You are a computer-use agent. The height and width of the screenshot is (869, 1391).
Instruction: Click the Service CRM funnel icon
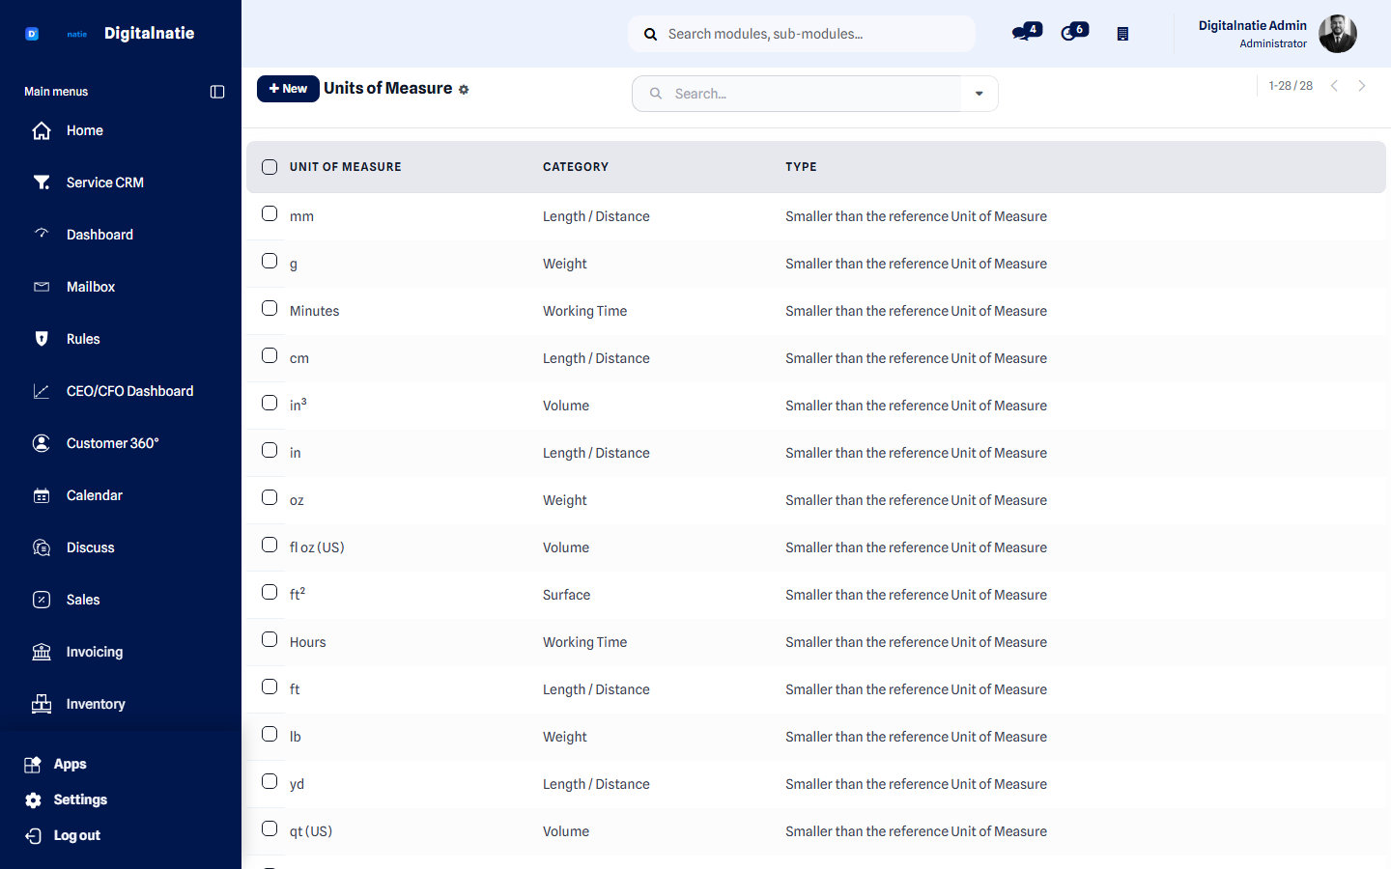42,182
